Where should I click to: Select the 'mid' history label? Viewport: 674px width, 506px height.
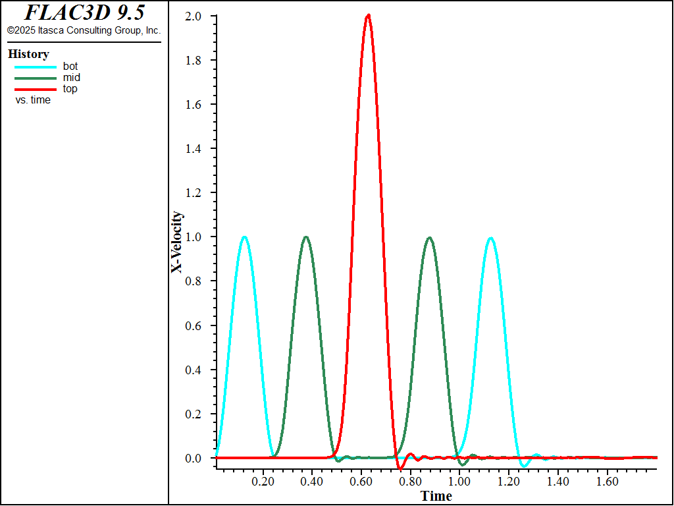(71, 78)
